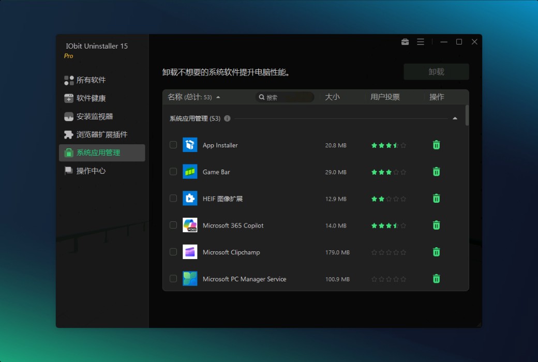Select 系统应用管理 section
This screenshot has height=362, width=538.
click(102, 153)
